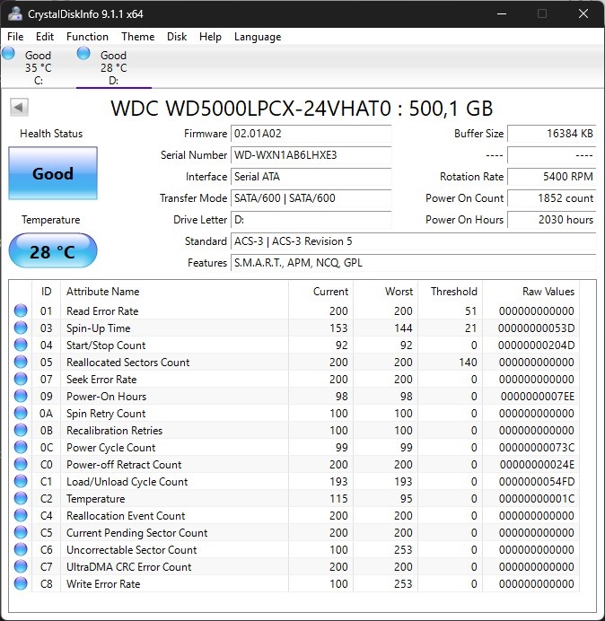Open the File menu

click(15, 37)
